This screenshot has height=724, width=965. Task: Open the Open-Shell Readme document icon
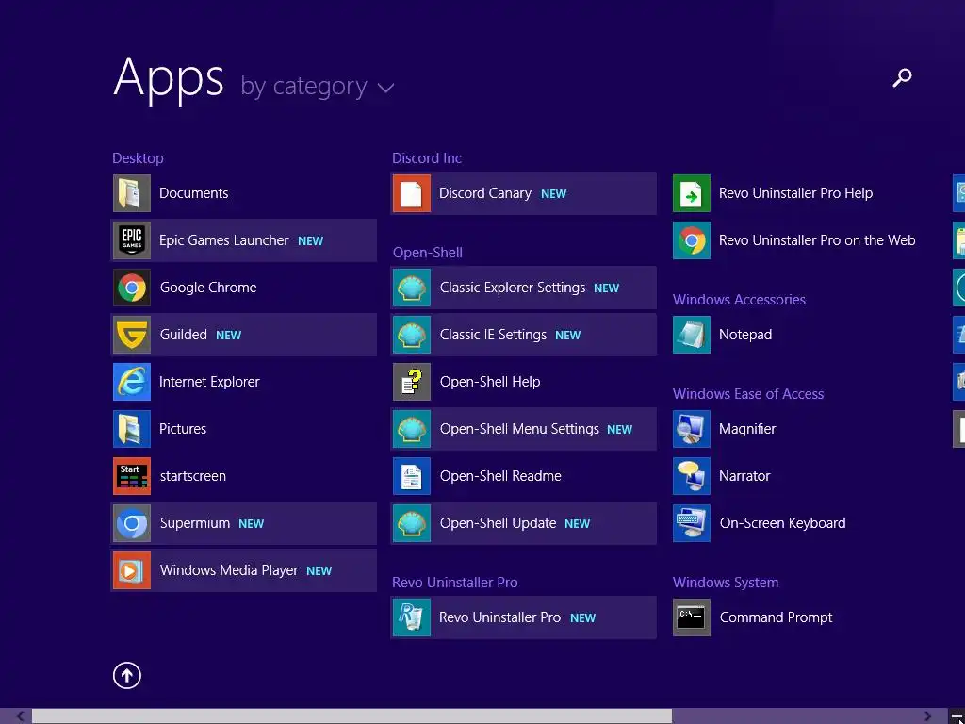[x=412, y=476]
